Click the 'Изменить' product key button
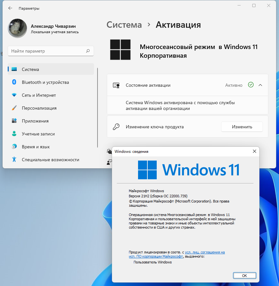 pos(242,127)
